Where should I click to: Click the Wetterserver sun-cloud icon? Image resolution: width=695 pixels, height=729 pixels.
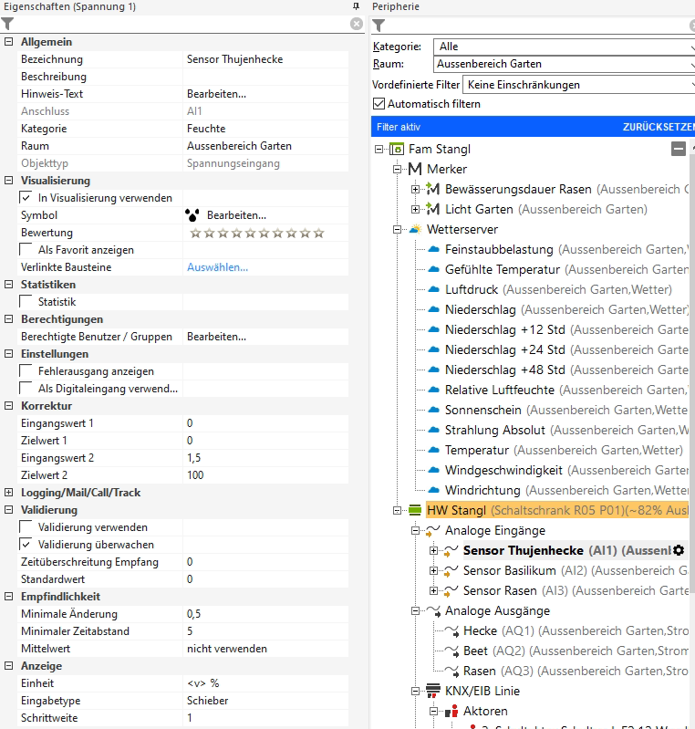pos(415,229)
